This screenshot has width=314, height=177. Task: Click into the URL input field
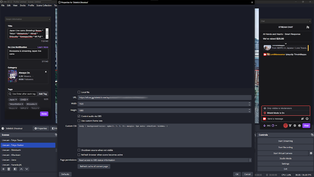point(164,97)
